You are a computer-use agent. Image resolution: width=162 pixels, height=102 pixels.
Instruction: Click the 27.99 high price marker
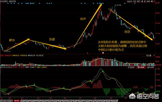click(119, 5)
